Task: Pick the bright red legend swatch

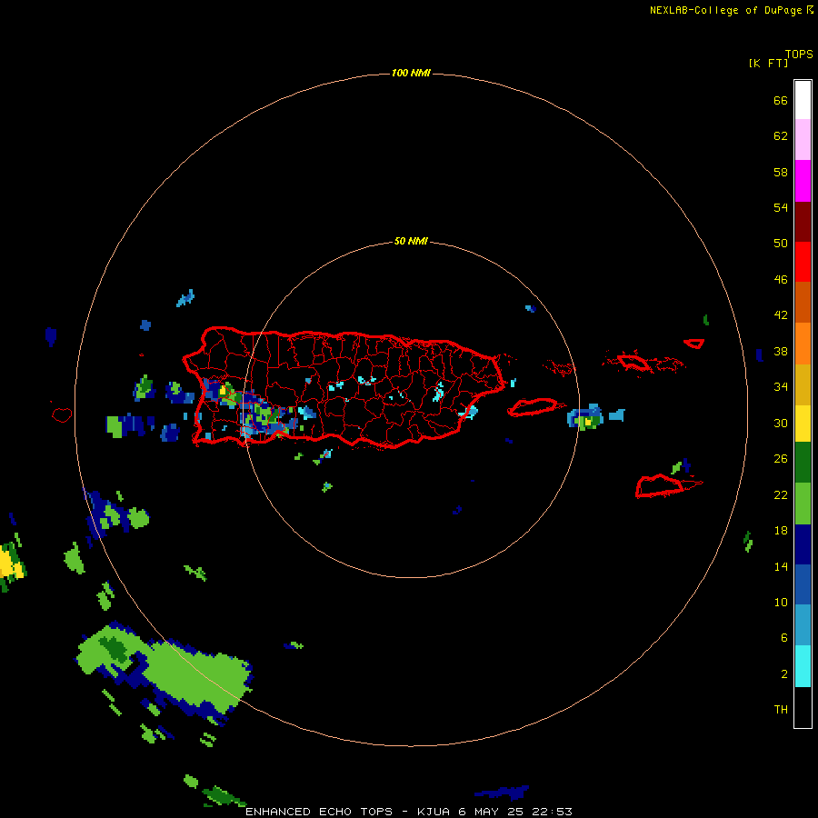Action: pyautogui.click(x=803, y=262)
